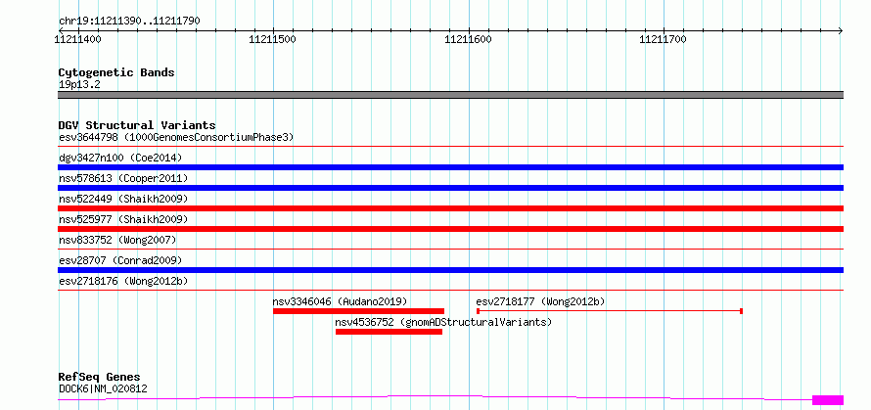
Task: Click nsv4536752 (gnomADStructuralVariants) label
Action: tap(443, 322)
